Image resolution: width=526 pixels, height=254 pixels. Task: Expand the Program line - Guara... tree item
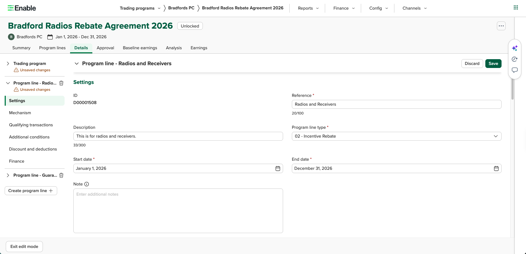coord(8,175)
